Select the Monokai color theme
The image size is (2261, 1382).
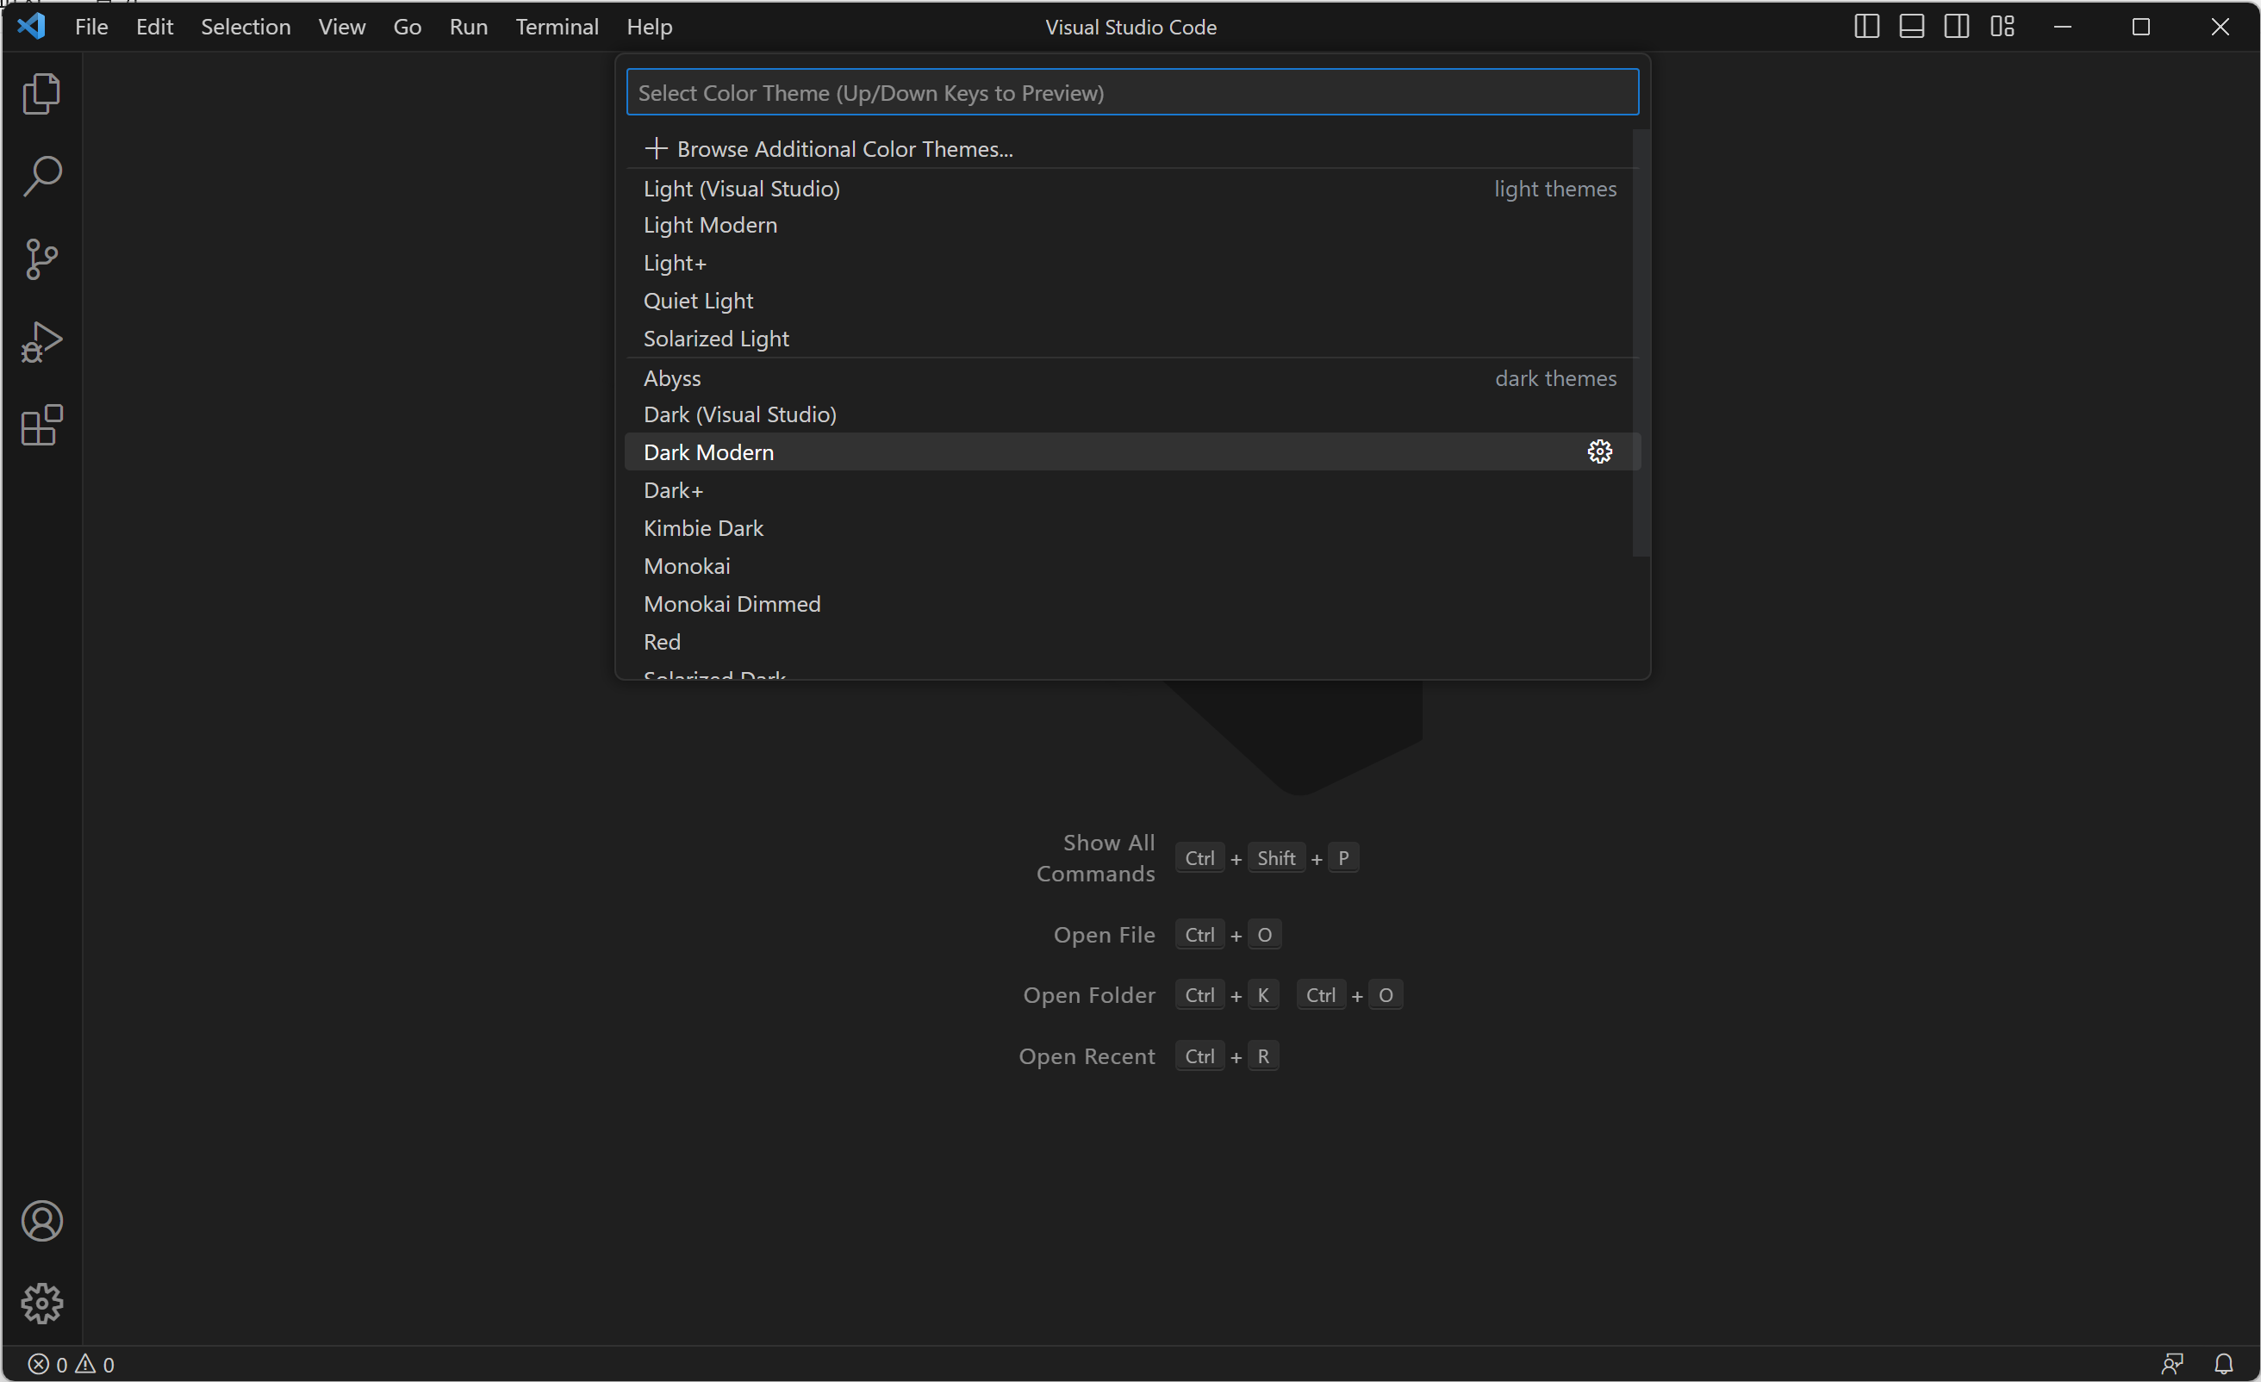click(x=687, y=566)
